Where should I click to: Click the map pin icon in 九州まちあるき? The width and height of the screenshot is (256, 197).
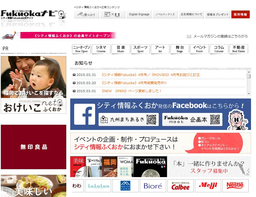click(x=104, y=119)
